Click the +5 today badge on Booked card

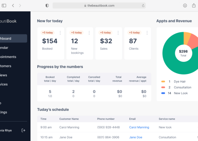[47, 33]
